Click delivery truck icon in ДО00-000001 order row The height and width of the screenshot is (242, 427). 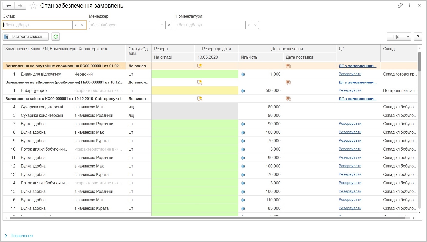289,66
